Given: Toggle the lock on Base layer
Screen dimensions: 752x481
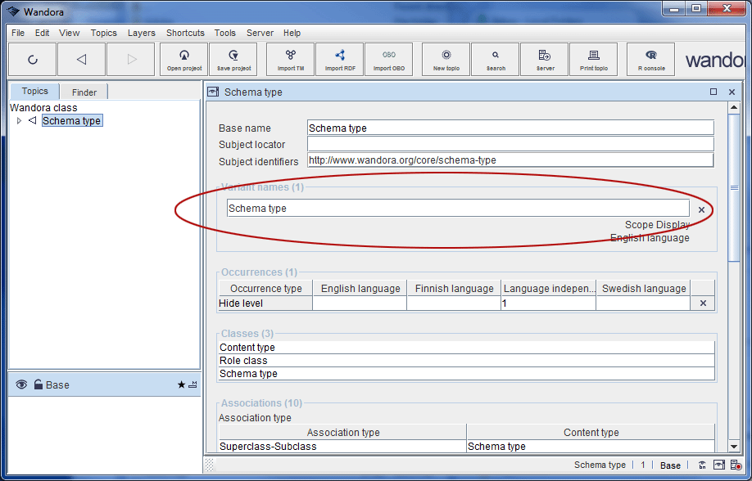Looking at the screenshot, I should pos(38,384).
